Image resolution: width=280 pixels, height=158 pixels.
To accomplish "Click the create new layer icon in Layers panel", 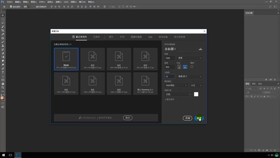I will [x=271, y=150].
